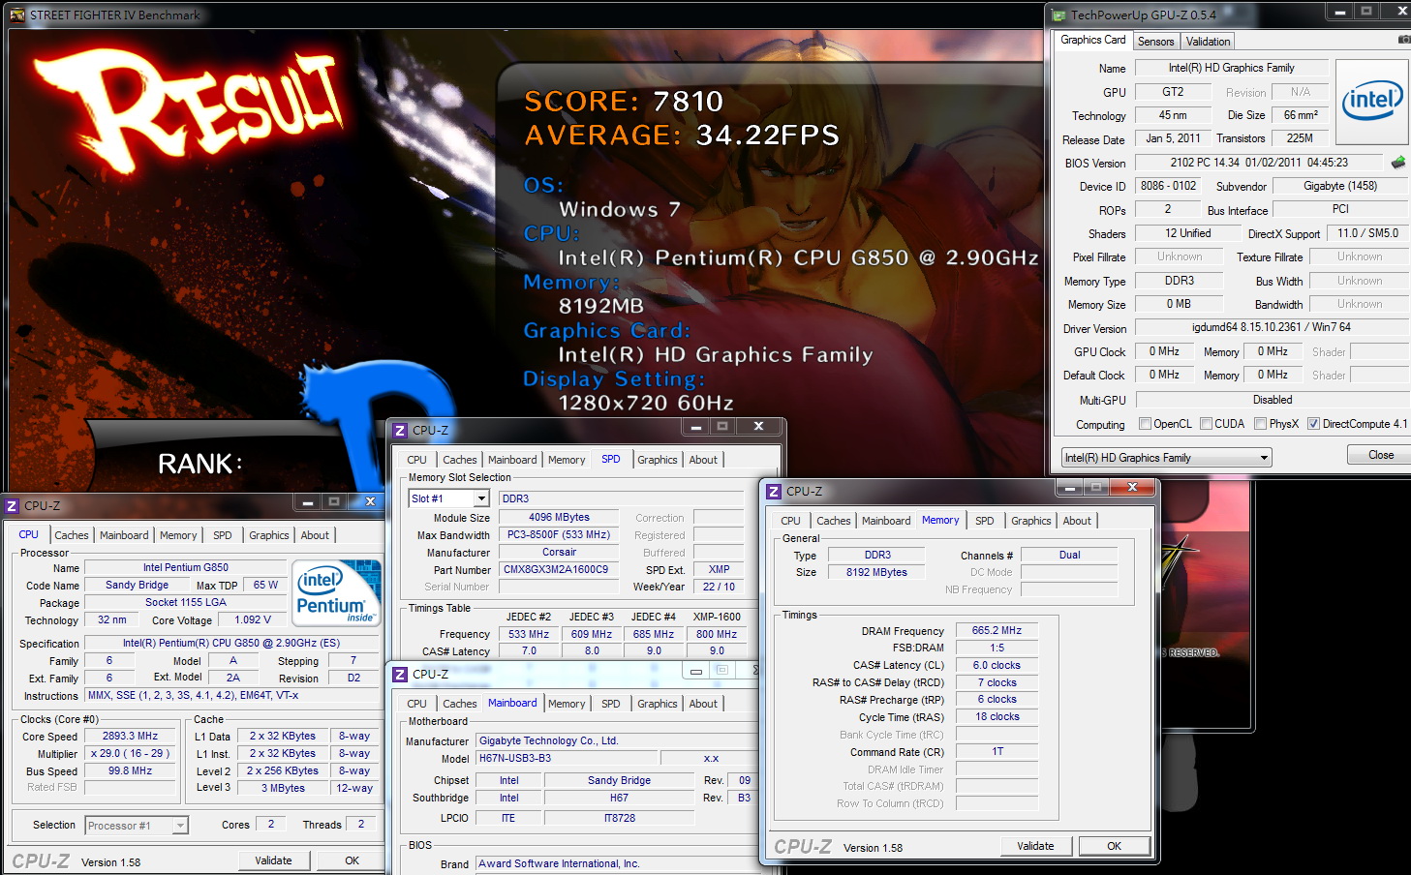The width and height of the screenshot is (1411, 875).
Task: Enable the OpenCL checkbox in GPU-Z
Action: (x=1146, y=423)
